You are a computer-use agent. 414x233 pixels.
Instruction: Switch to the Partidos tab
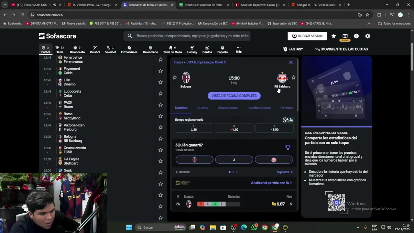tap(287, 108)
